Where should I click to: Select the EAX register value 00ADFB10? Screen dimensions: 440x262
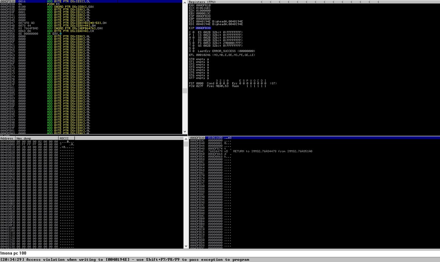point(203,5)
